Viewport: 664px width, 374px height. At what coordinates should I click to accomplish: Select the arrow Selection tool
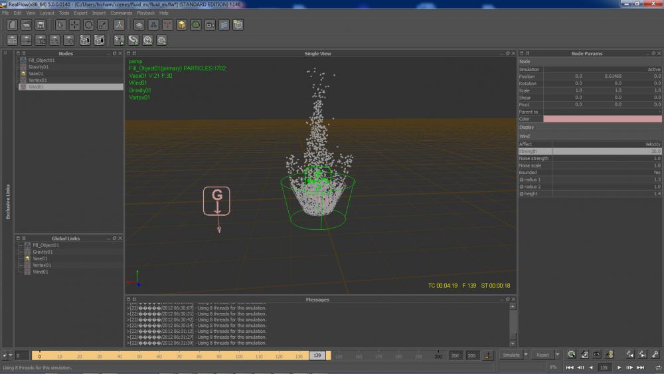(x=60, y=25)
